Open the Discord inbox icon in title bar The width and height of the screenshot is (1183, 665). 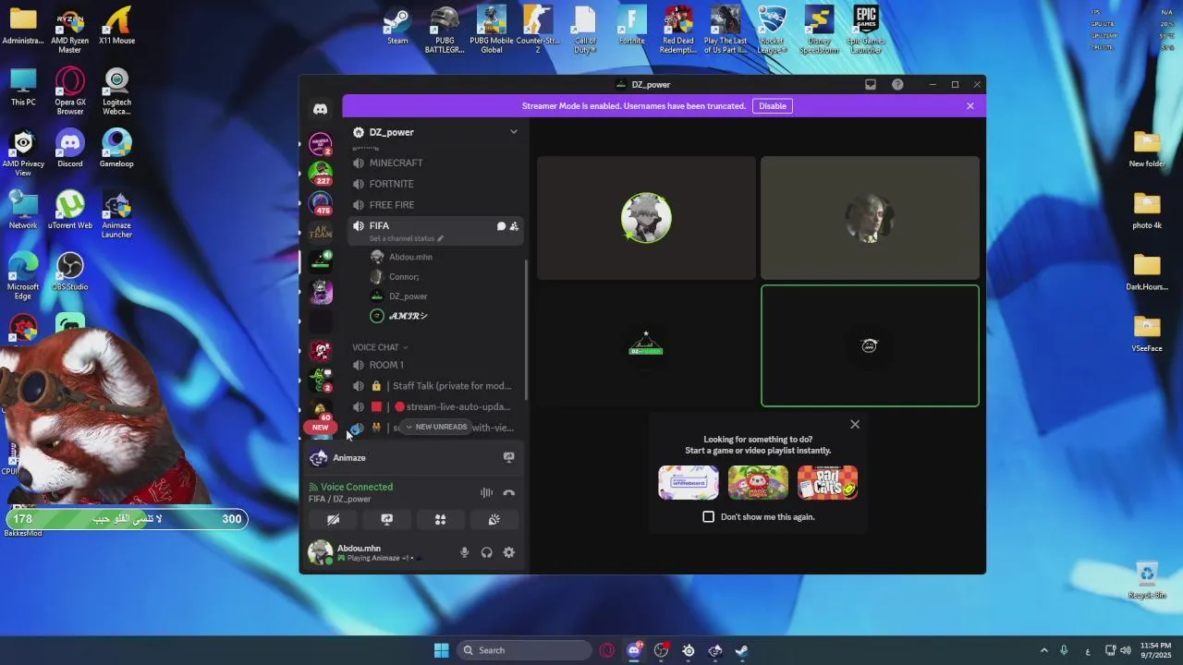(x=870, y=84)
